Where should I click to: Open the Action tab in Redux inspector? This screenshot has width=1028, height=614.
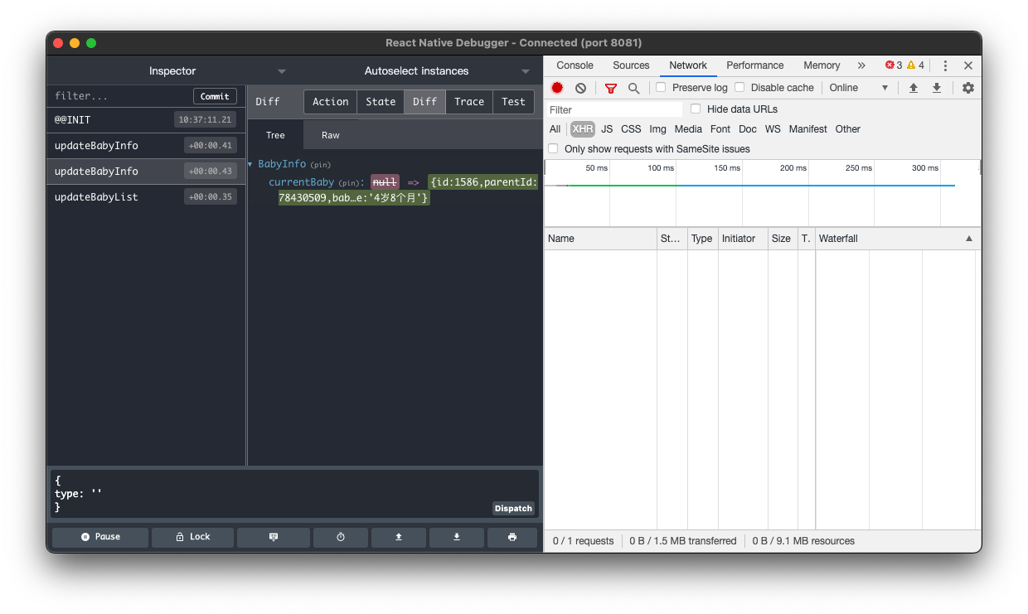[330, 101]
